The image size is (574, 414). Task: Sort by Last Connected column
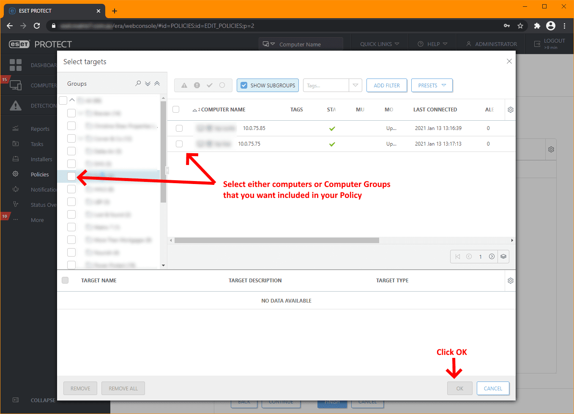pyautogui.click(x=435, y=110)
